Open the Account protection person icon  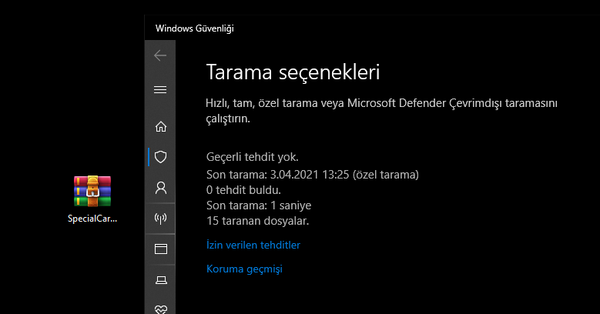161,188
